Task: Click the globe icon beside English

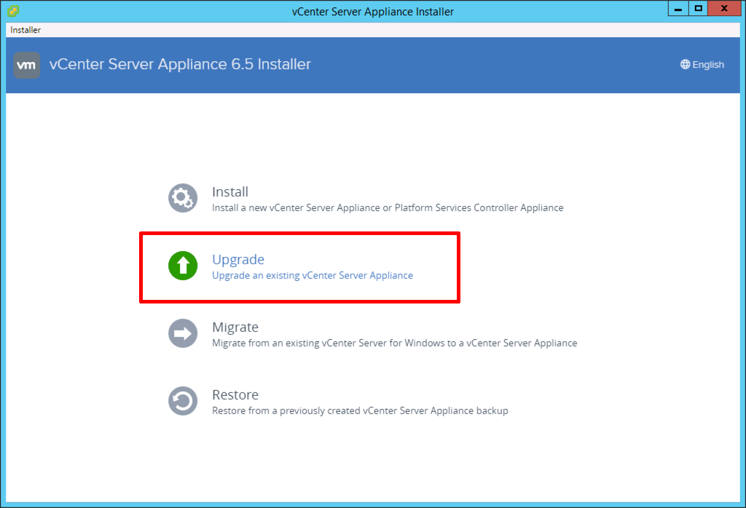Action: pyautogui.click(x=685, y=65)
